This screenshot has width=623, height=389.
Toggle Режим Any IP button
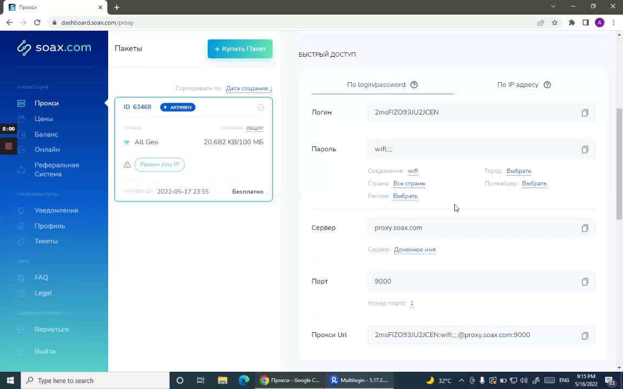pyautogui.click(x=160, y=164)
